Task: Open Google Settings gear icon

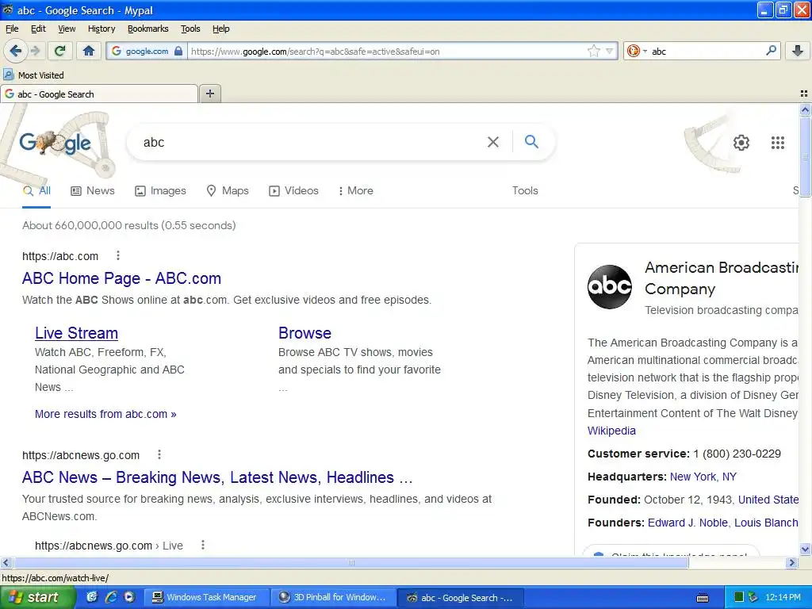Action: [741, 143]
